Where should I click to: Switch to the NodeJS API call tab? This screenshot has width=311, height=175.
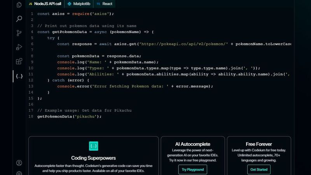pyautogui.click(x=45, y=4)
